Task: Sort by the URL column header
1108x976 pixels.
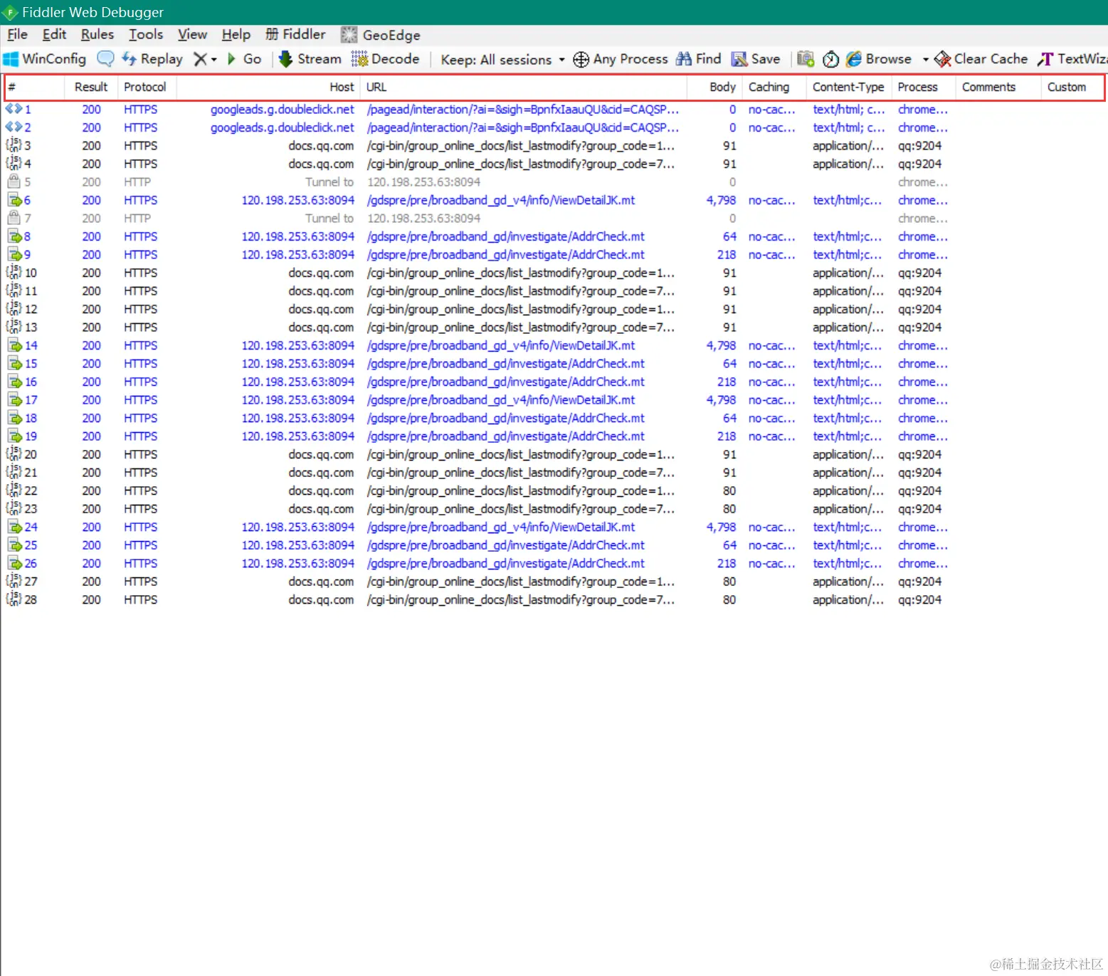Action: click(524, 87)
